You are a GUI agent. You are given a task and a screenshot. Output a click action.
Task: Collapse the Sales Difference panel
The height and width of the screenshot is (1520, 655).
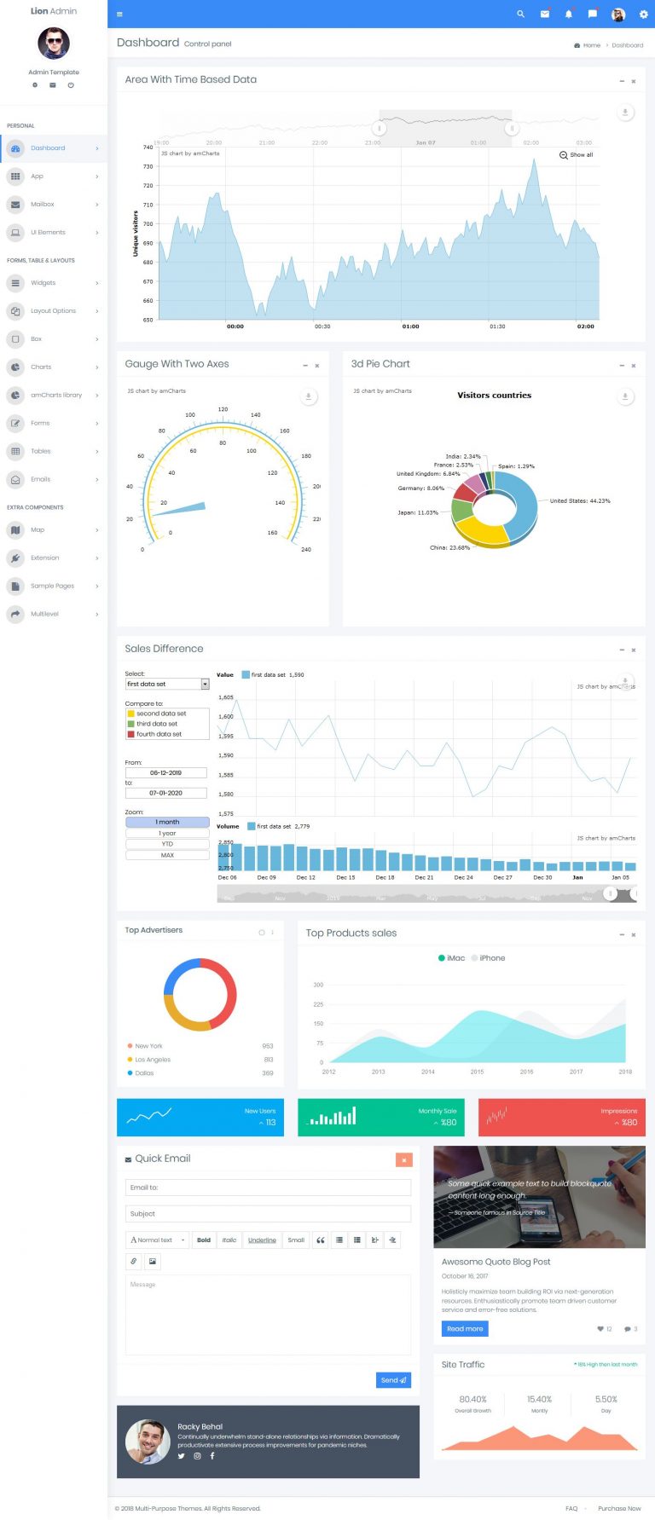point(622,650)
